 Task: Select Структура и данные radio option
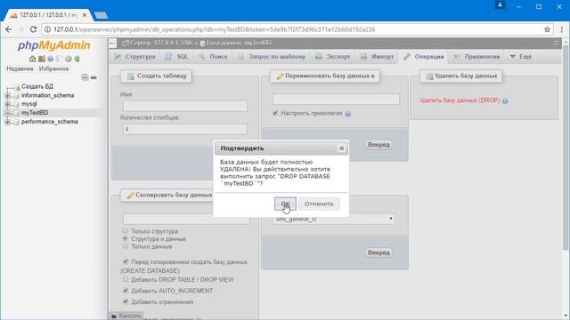(125, 238)
